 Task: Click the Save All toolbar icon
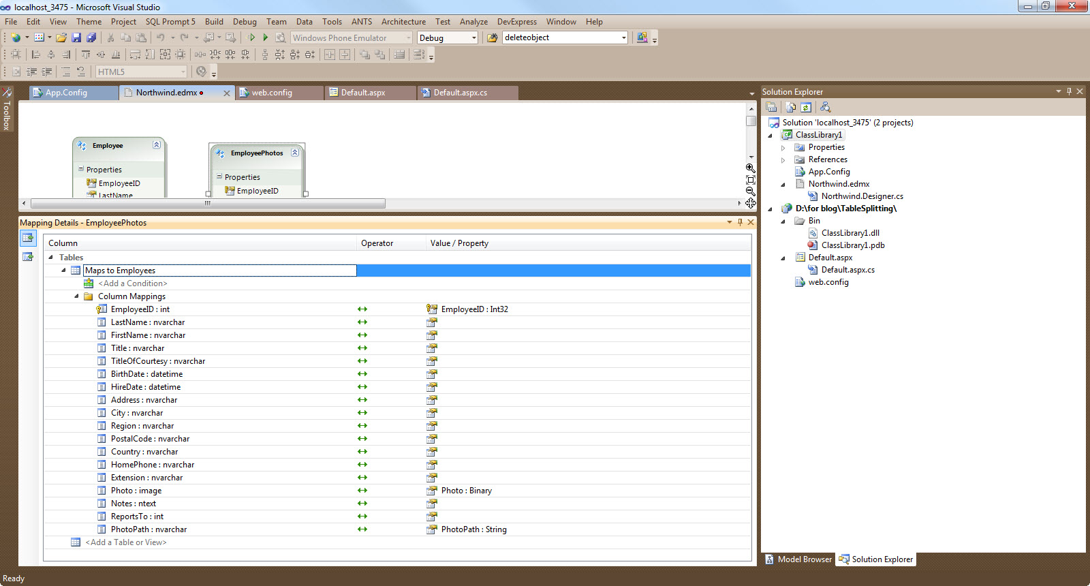pyautogui.click(x=91, y=37)
